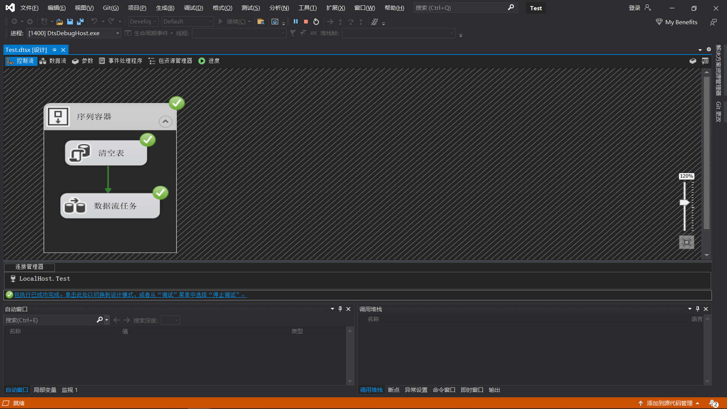The image size is (727, 409).
Task: Click the Restart debugging icon
Action: [316, 22]
